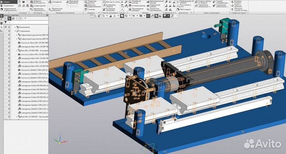Open the Диагностика group dropdown arrow
Screen dimensions: 286x154
(191, 13)
